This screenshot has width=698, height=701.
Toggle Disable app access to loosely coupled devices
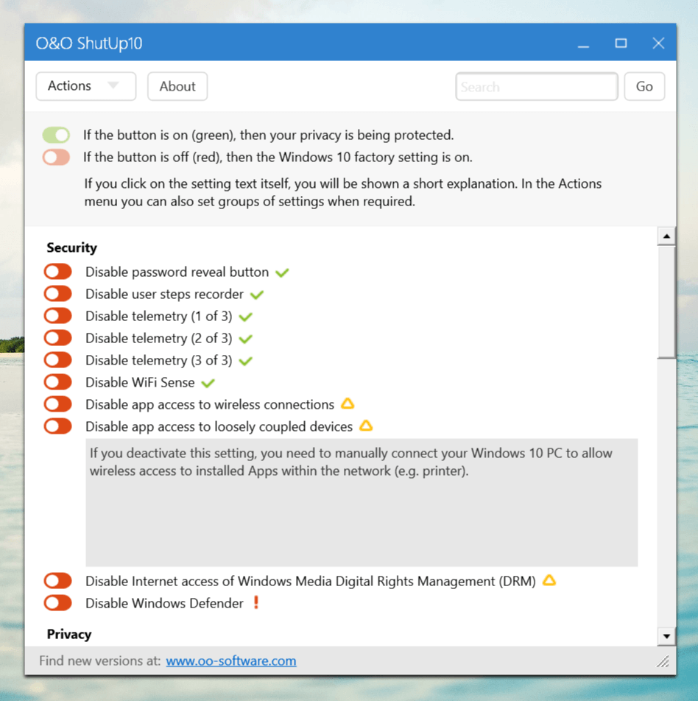57,426
